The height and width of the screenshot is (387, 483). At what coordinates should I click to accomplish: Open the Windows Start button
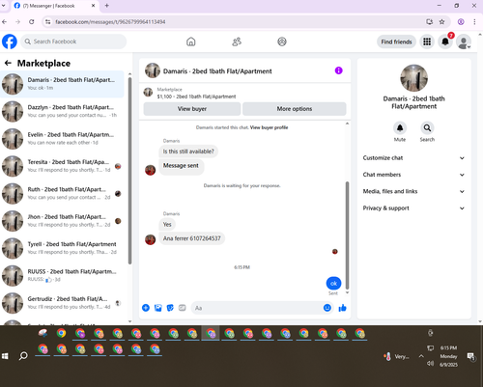pyautogui.click(x=5, y=356)
